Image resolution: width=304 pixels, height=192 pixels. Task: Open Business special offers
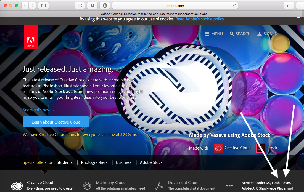[124, 162]
